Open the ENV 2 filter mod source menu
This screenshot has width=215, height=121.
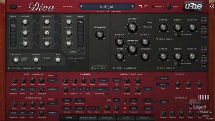(119, 34)
